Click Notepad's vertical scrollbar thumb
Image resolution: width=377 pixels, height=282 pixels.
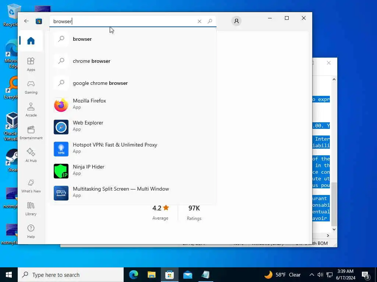coord(334,204)
